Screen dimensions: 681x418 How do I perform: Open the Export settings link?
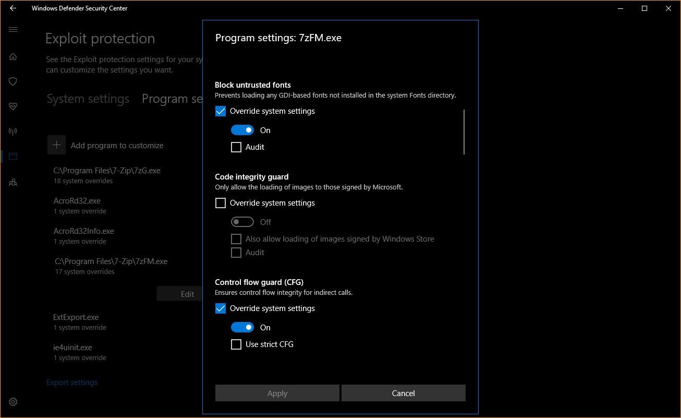click(x=72, y=383)
